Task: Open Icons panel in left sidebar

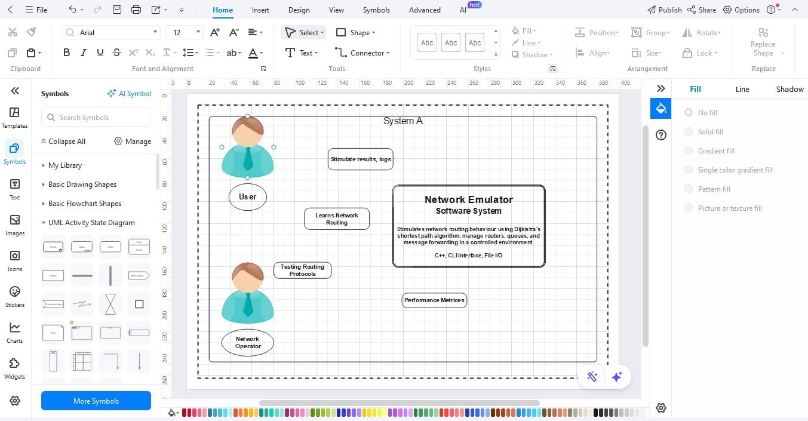Action: click(15, 261)
